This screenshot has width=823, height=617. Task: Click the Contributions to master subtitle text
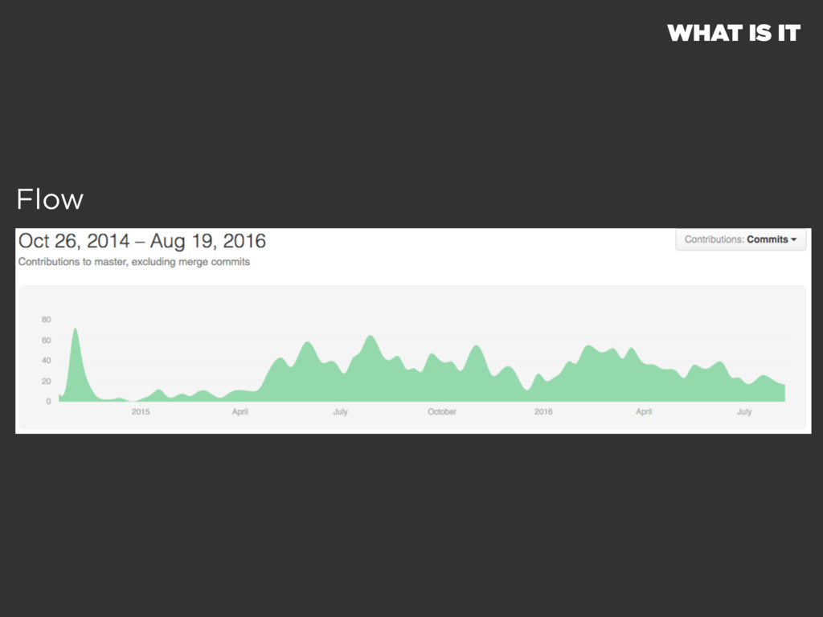[x=134, y=262]
